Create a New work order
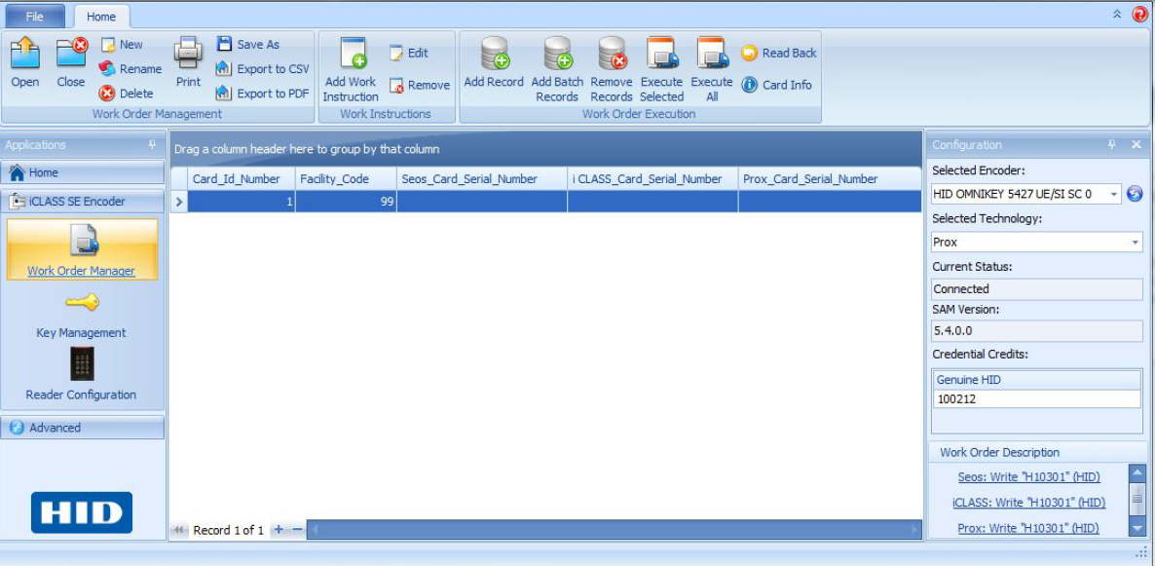The height and width of the screenshot is (566, 1155). click(123, 44)
